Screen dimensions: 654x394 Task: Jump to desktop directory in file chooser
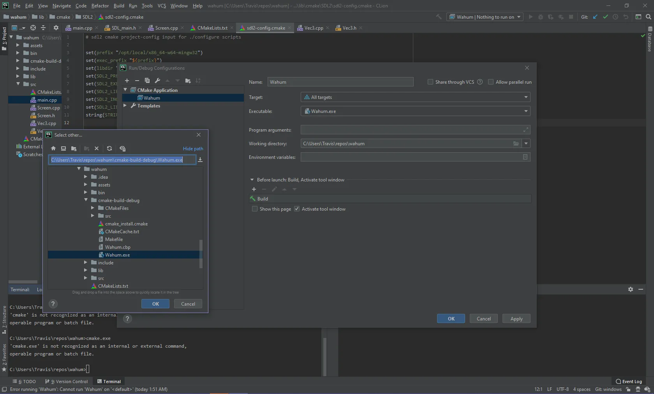pyautogui.click(x=63, y=148)
